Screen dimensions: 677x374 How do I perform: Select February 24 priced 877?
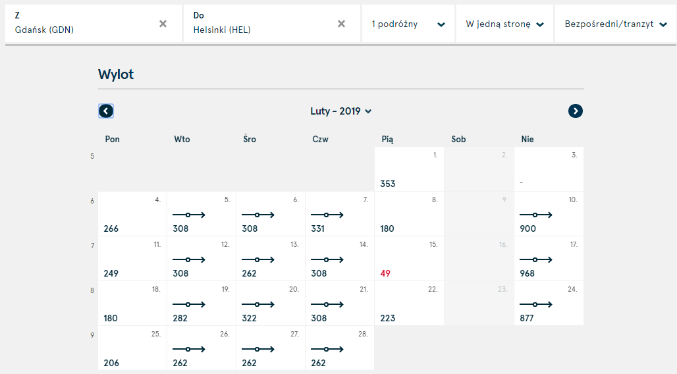(549, 303)
